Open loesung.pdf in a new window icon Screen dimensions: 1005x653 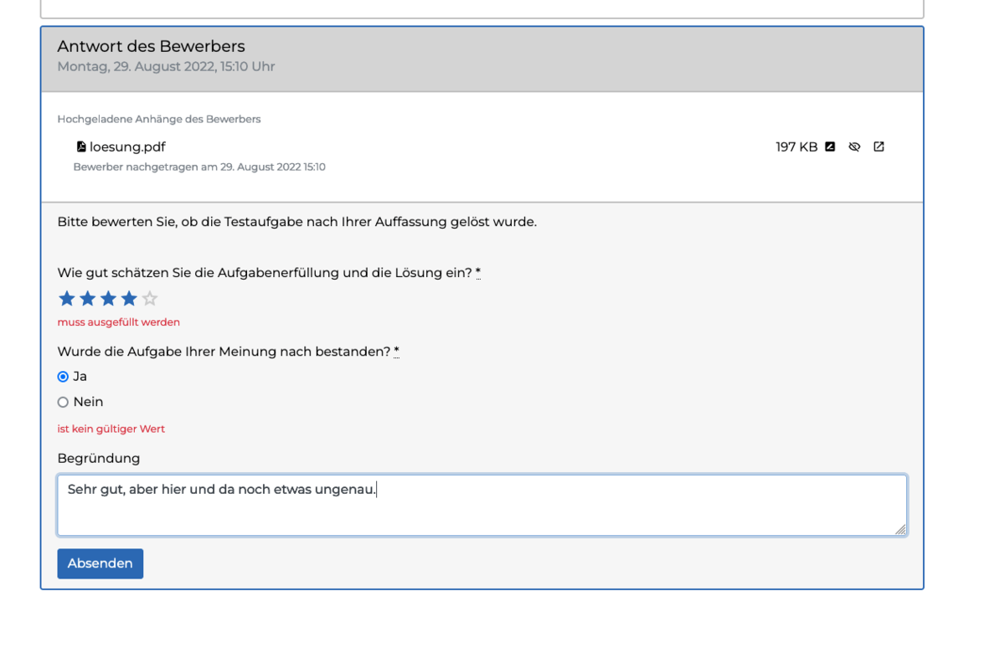pos(879,147)
